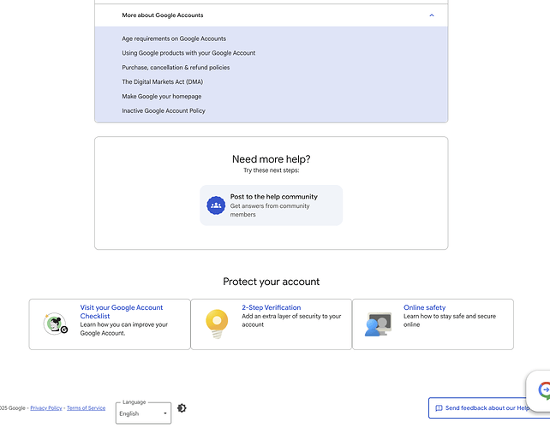Open the Language dropdown set to English
This screenshot has width=550, height=428.
coord(143,413)
